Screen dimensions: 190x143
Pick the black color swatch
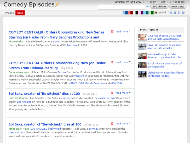[137, 13]
